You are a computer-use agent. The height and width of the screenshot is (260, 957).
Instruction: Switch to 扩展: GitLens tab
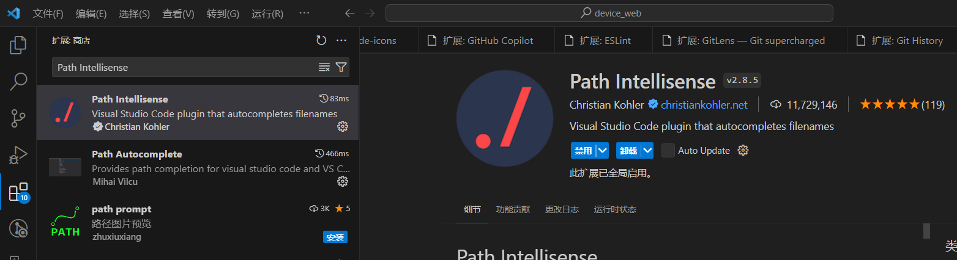coord(750,40)
